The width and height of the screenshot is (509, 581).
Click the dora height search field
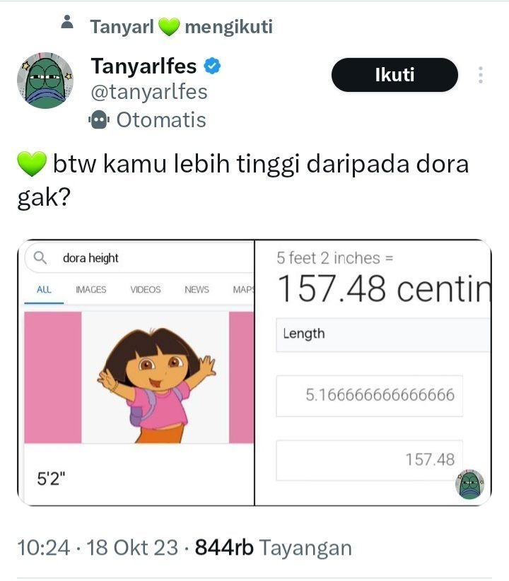click(x=139, y=258)
